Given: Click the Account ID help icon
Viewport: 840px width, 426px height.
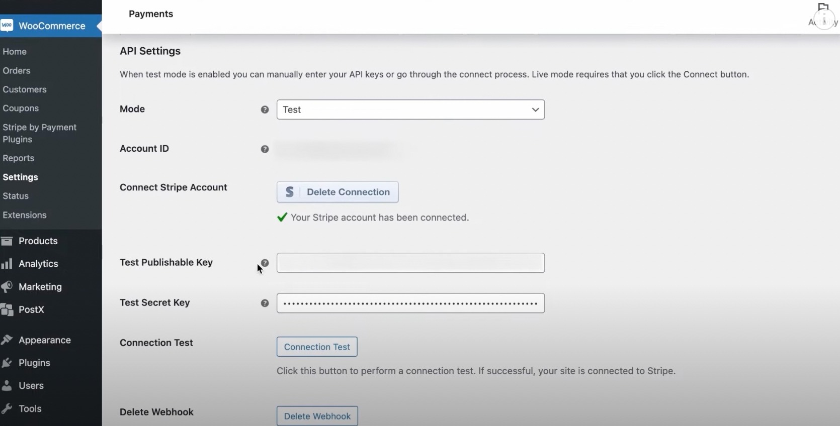Looking at the screenshot, I should [265, 149].
